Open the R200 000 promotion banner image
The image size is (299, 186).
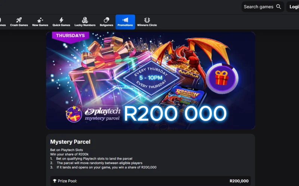point(151,80)
